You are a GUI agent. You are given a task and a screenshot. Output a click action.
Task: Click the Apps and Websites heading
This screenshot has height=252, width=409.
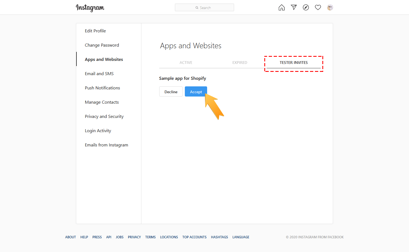pyautogui.click(x=191, y=46)
